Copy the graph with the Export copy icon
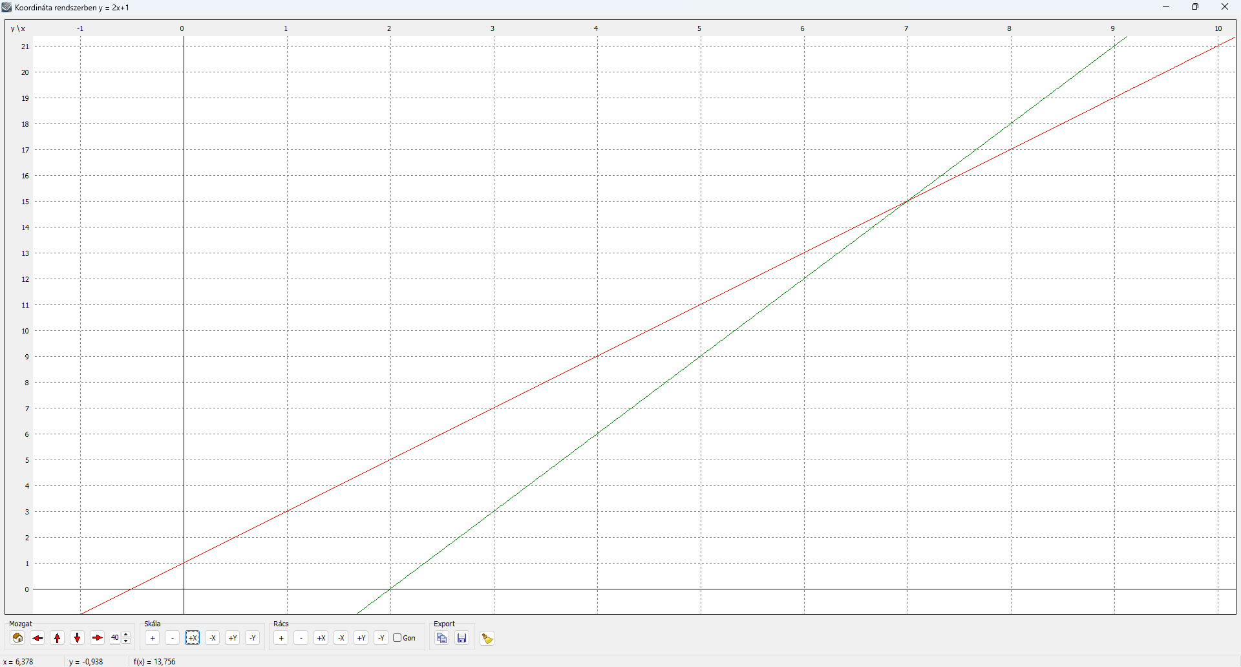The image size is (1241, 667). pyautogui.click(x=441, y=638)
